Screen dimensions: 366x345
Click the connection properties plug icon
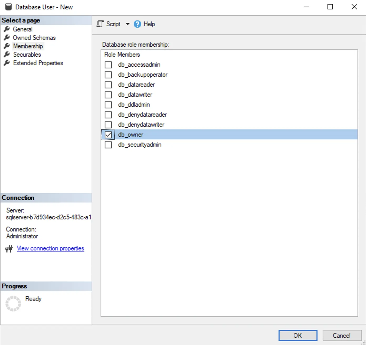tap(9, 249)
